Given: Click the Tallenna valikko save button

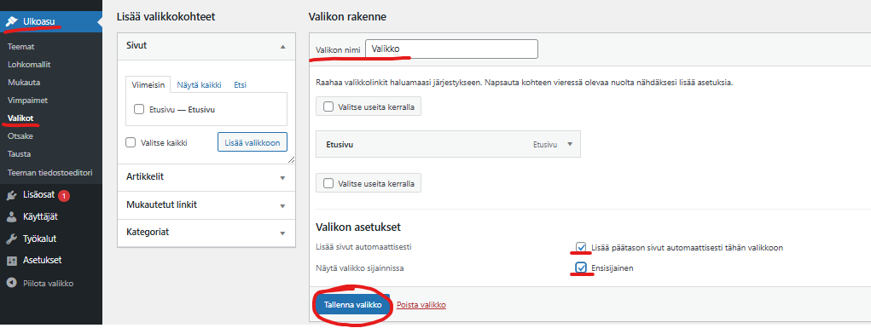Looking at the screenshot, I should (x=352, y=305).
